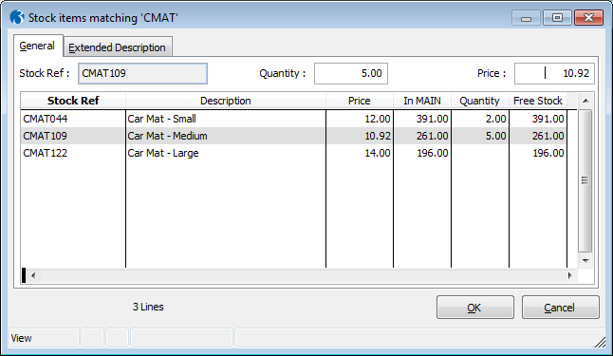Click the window resize grip corner
The image size is (613, 356).
click(x=600, y=343)
